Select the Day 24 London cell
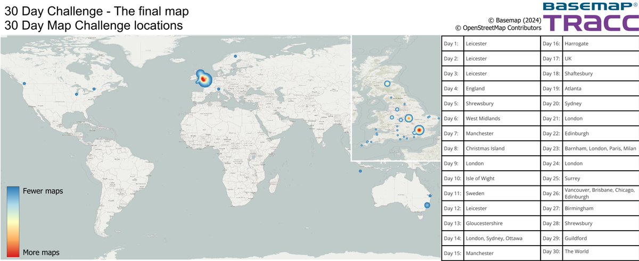Screen dimensions: 639x261 click(x=600, y=163)
